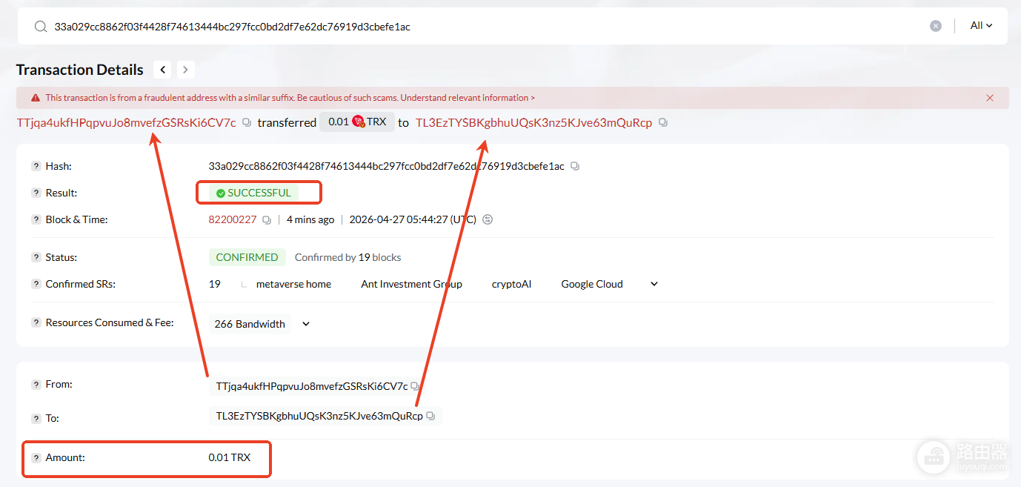The height and width of the screenshot is (487, 1021).
Task: Copy the transaction hash
Action: coord(575,166)
